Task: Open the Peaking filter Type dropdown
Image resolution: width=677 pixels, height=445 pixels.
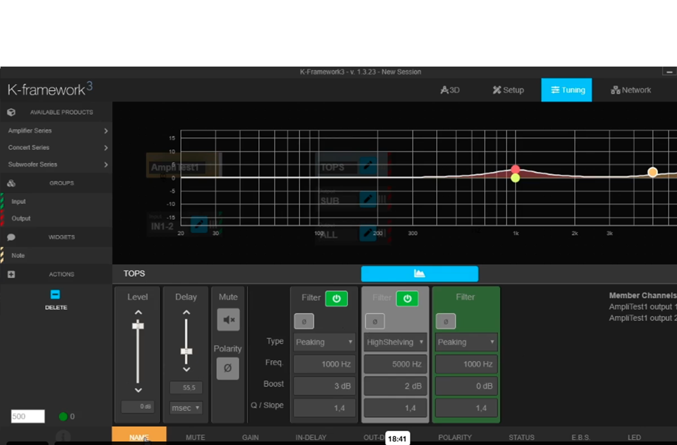Action: (x=324, y=342)
